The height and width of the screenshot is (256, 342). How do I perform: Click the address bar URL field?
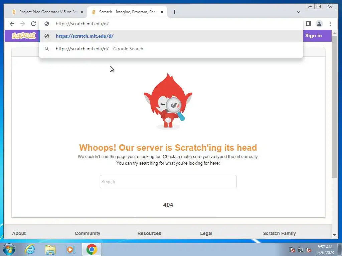pos(171,24)
